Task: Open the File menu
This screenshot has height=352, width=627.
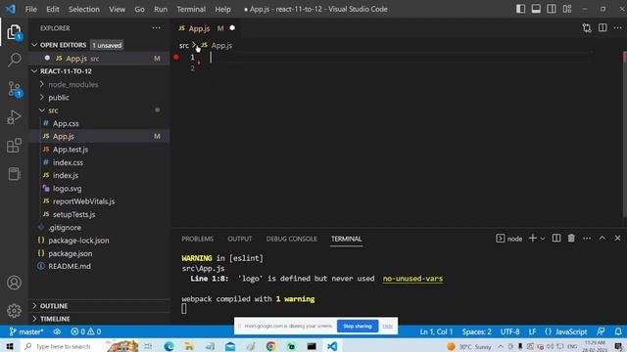Action: [30, 9]
